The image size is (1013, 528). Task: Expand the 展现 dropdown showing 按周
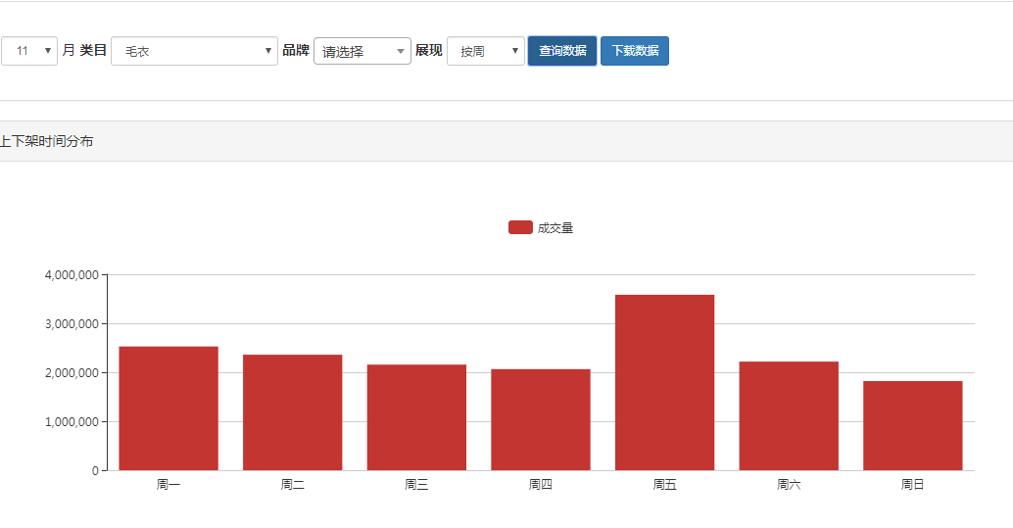pos(485,51)
